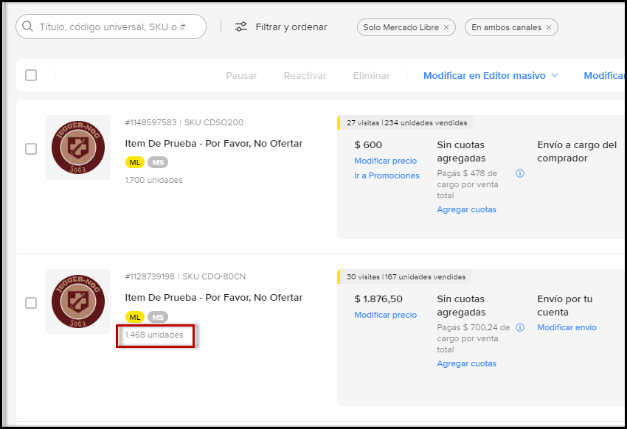Click the info icon next to Pagás $ 700,24
Image resolution: width=627 pixels, height=429 pixels.
520,327
